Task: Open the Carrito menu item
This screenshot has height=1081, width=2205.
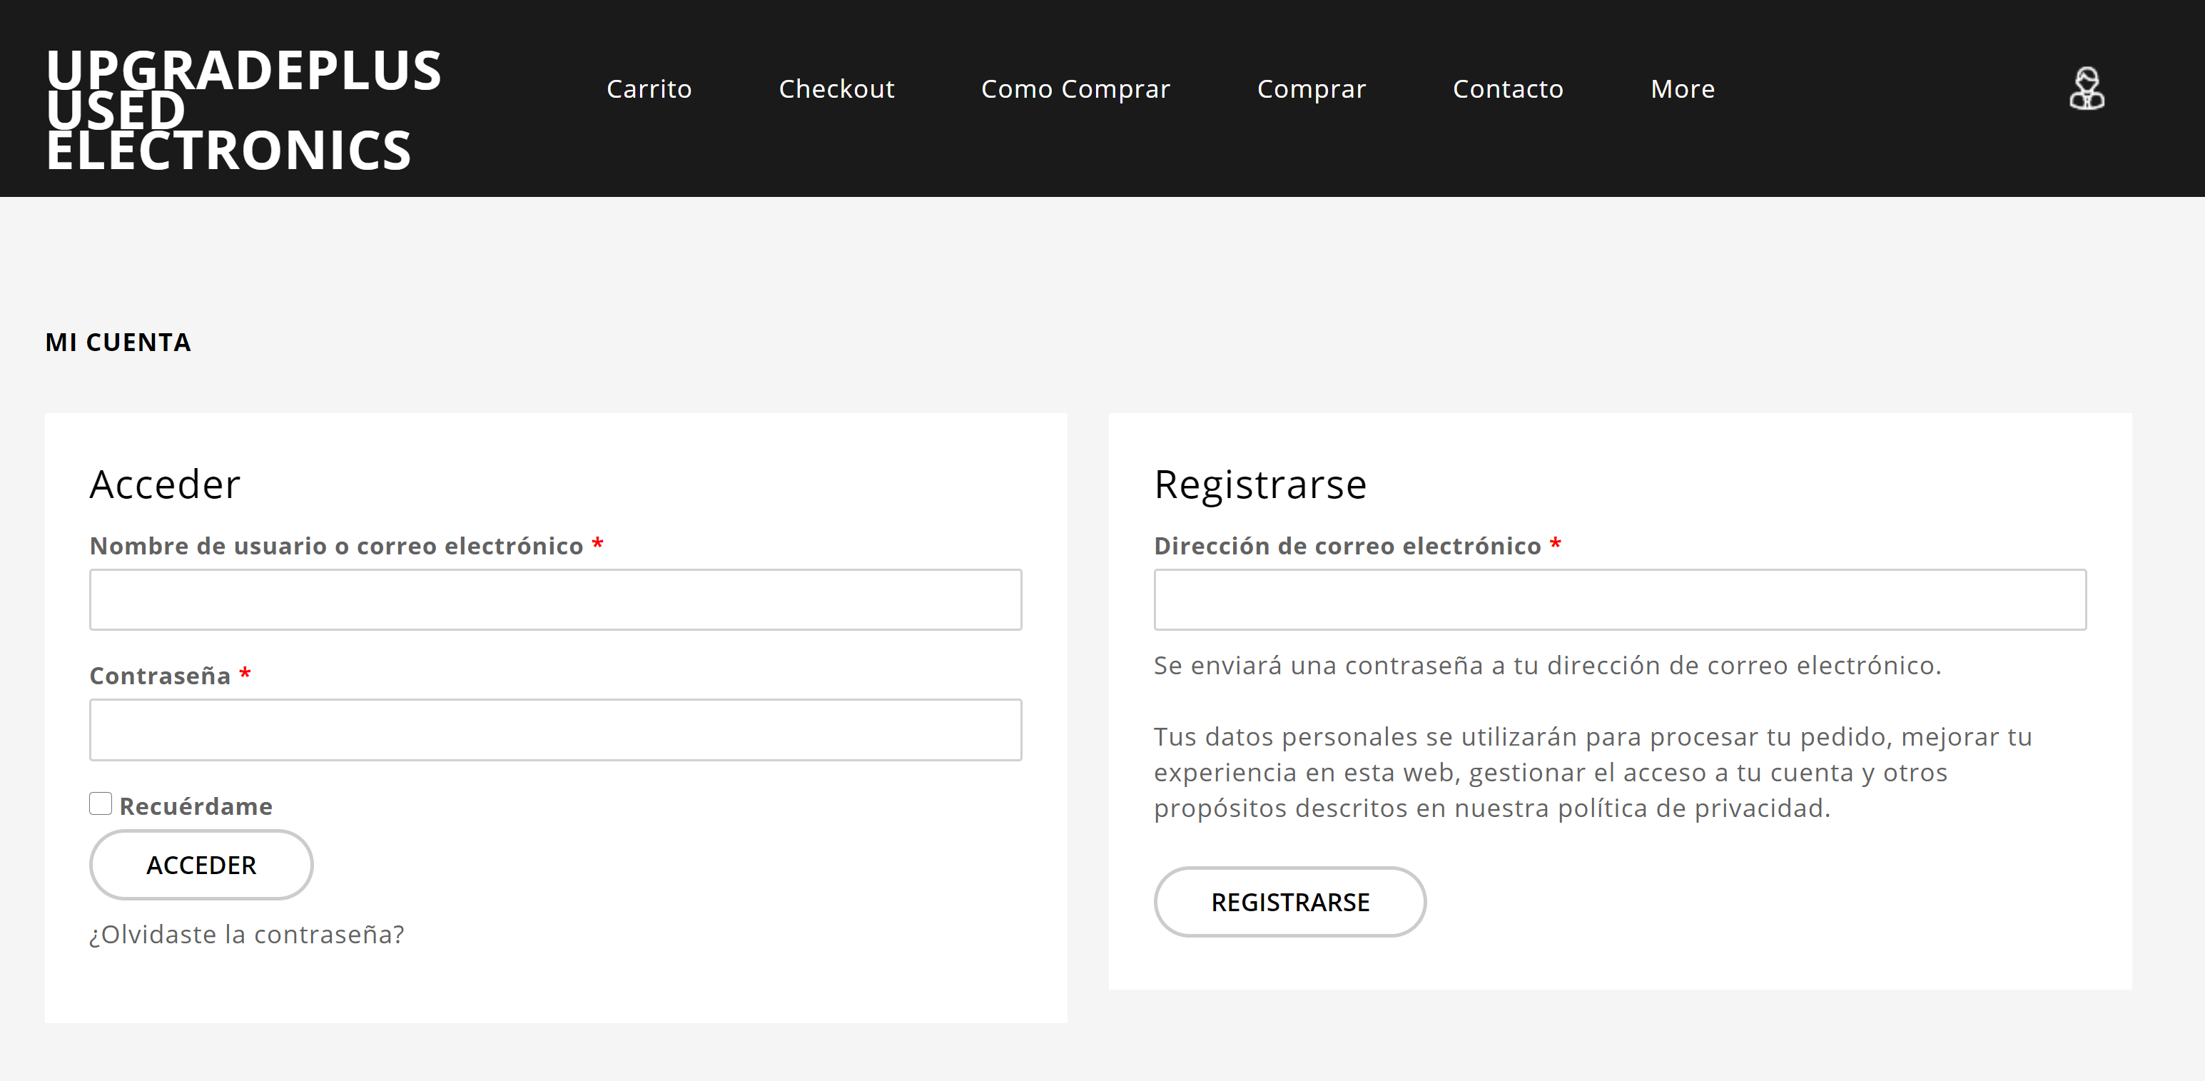Action: 649,89
